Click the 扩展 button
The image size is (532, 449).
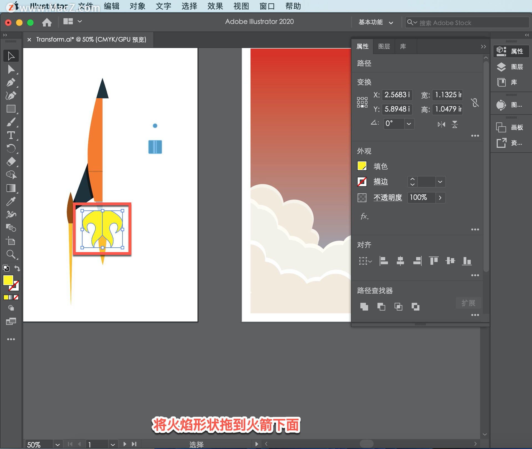click(x=468, y=303)
